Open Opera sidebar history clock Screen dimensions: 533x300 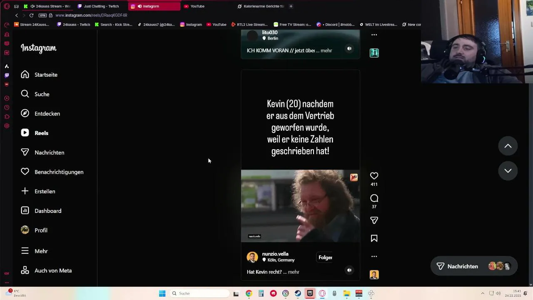[7, 107]
